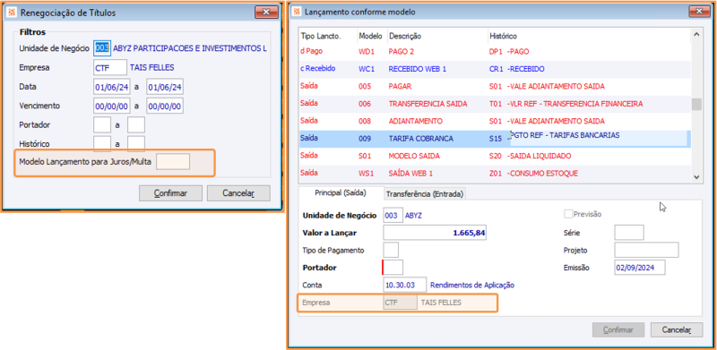Screen dimensions: 717x350
Task: Click the Descrição column header
Action: click(x=436, y=36)
